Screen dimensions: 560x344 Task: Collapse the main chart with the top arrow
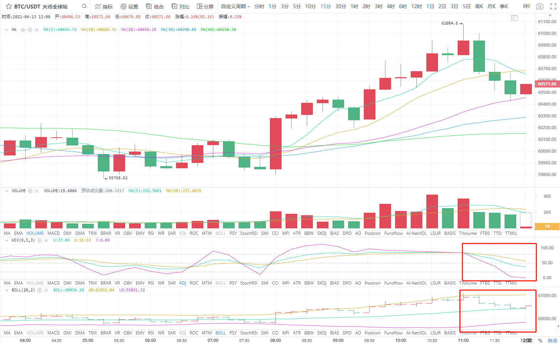point(550,15)
